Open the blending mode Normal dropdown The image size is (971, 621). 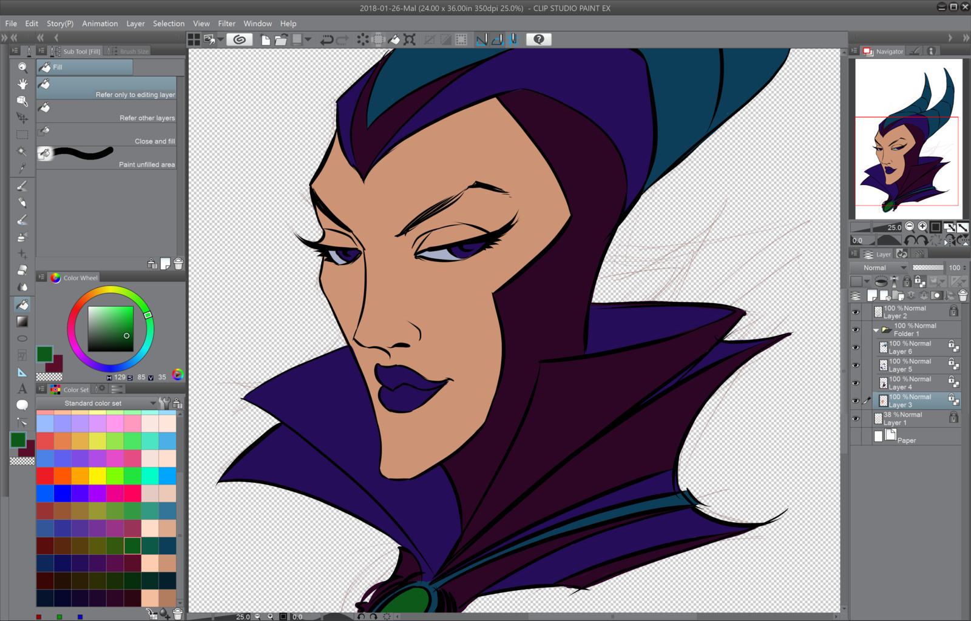tap(878, 267)
